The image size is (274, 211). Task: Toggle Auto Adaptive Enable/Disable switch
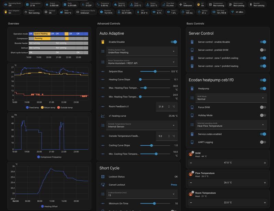coord(174,42)
